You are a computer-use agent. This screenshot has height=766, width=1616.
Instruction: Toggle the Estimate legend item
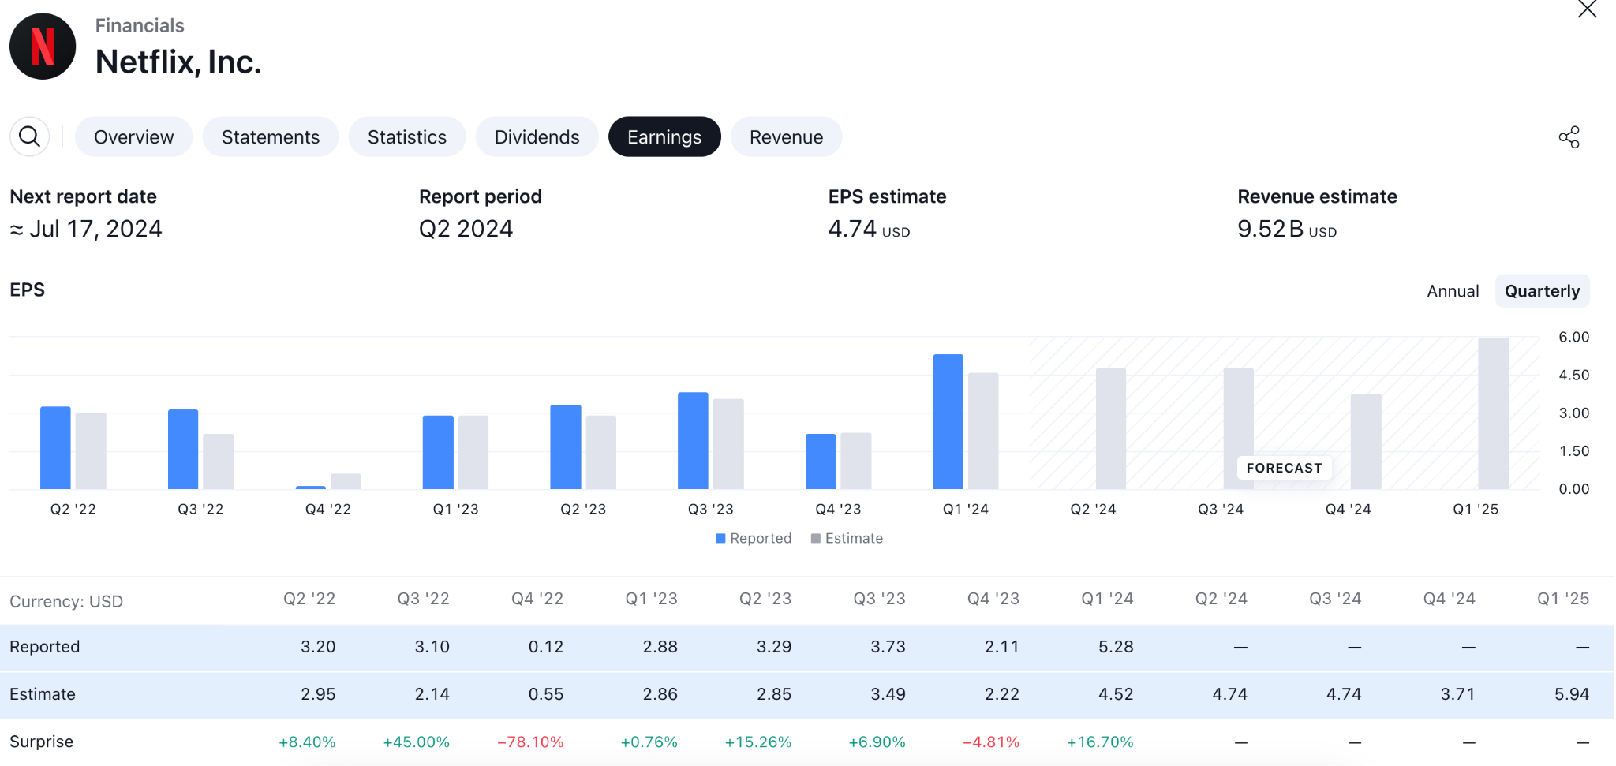point(847,538)
